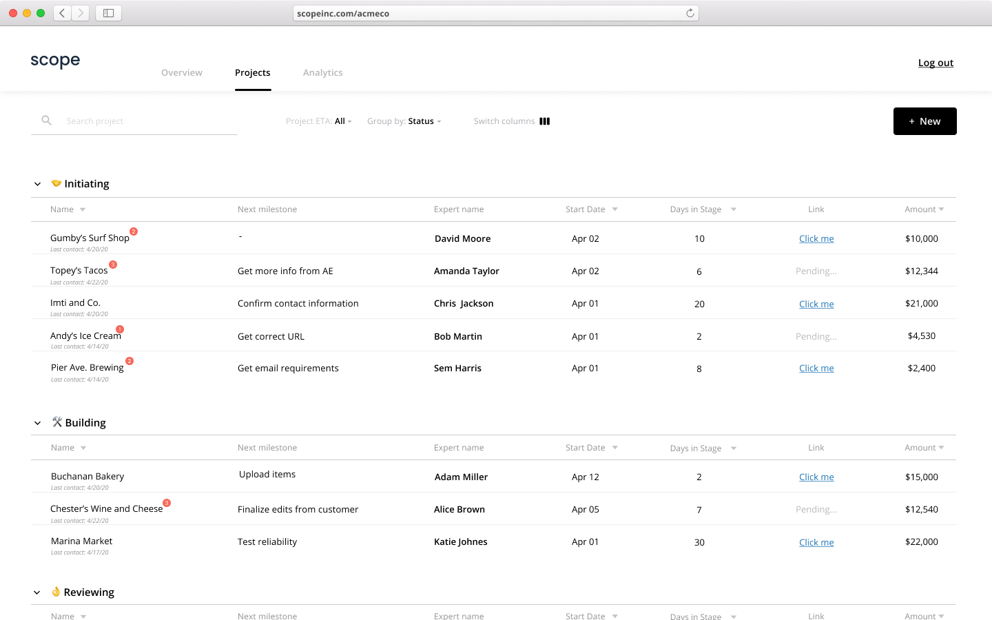Click the notification badge on Chester's Wine and Cheese
The width and height of the screenshot is (992, 620).
166,503
